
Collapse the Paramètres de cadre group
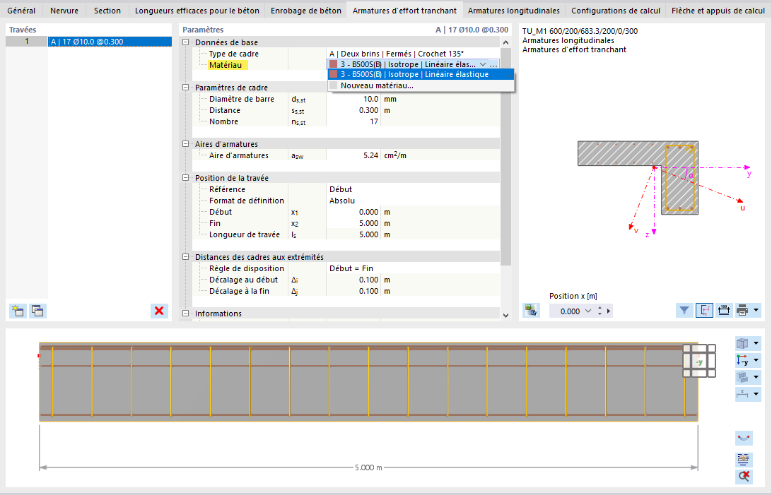pos(186,88)
